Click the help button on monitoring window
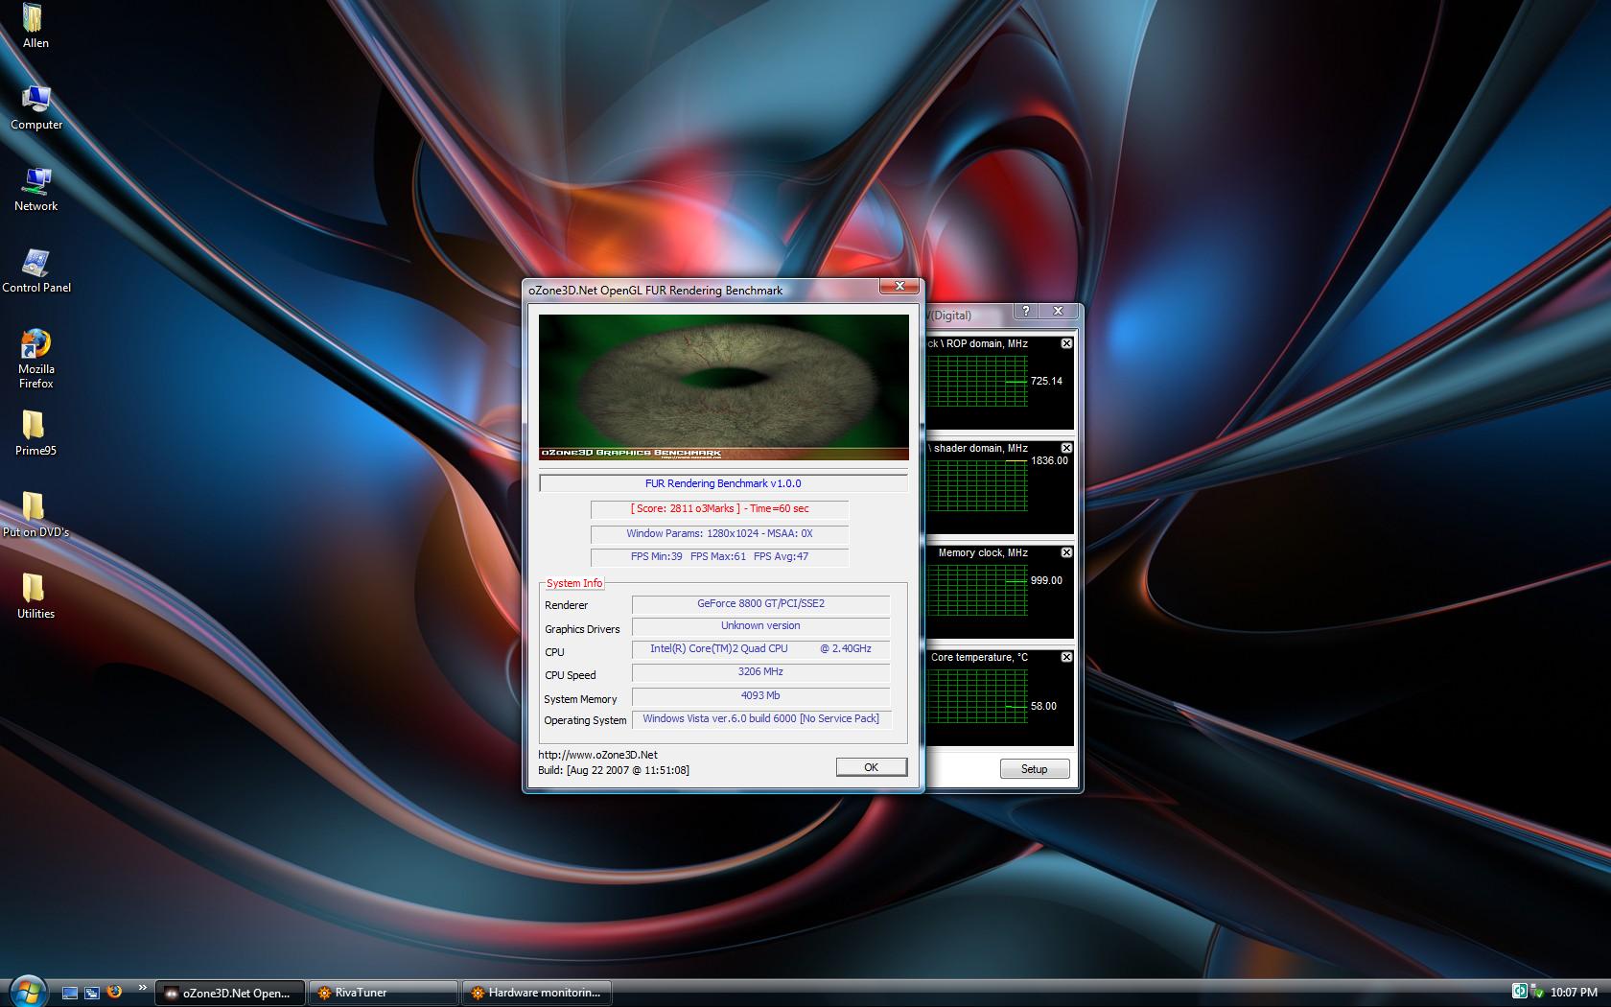1611x1007 pixels. coord(1026,312)
